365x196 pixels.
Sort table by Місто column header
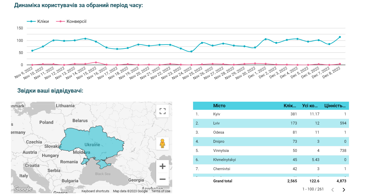[x=219, y=106]
